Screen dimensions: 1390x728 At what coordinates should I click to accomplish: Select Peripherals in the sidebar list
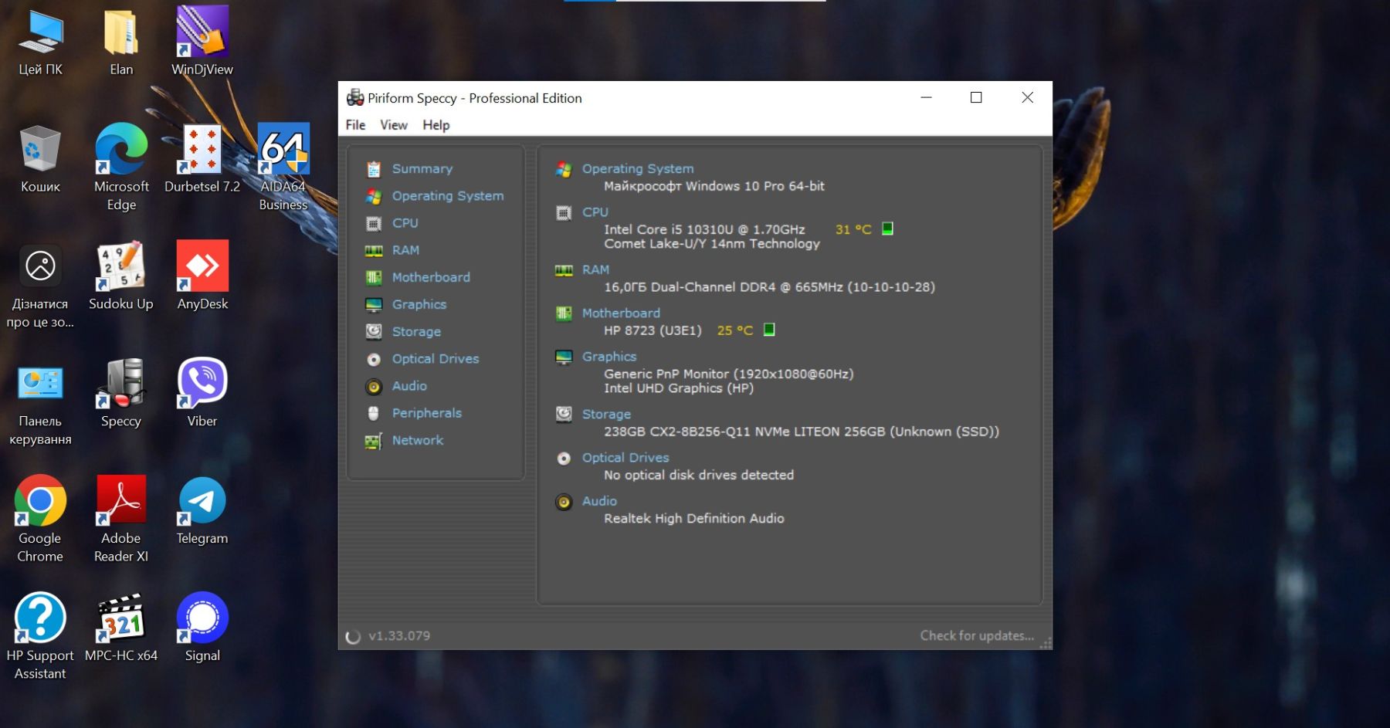tap(427, 413)
